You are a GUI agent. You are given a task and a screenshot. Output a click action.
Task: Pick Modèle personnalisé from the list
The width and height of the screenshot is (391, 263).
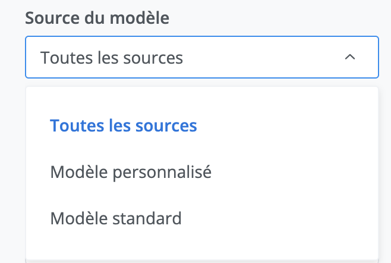131,173
